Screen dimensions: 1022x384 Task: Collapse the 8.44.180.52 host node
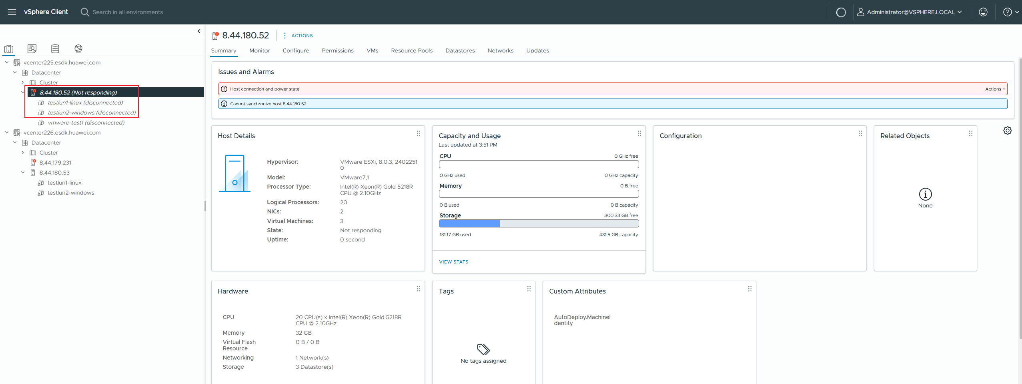(23, 92)
